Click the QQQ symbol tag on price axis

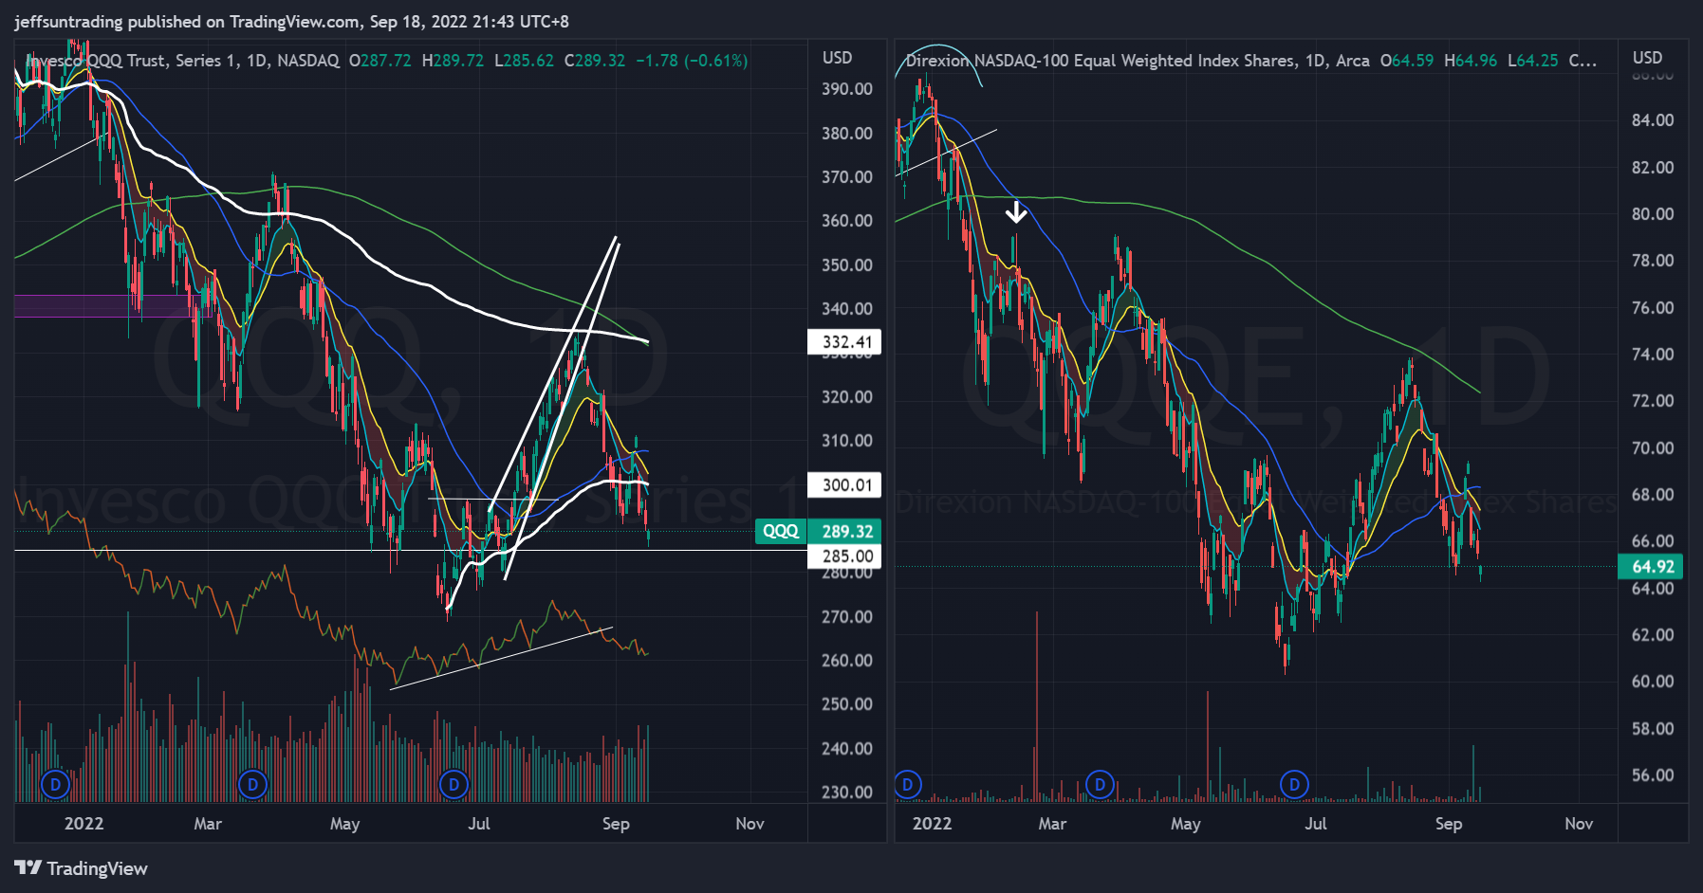click(781, 531)
